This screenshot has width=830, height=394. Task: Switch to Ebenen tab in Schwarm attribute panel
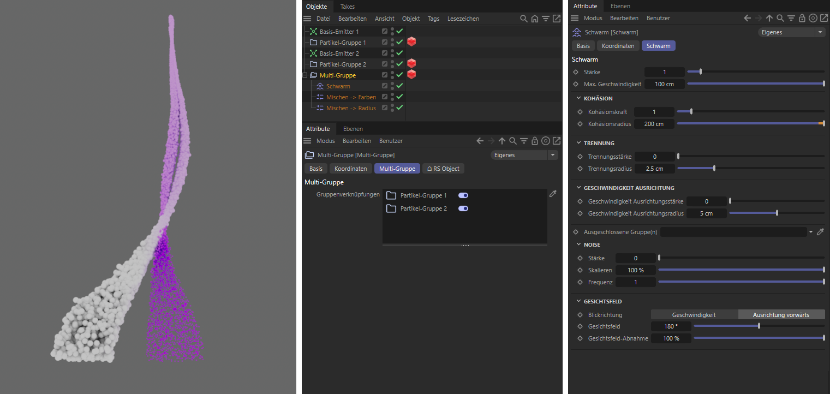620,6
